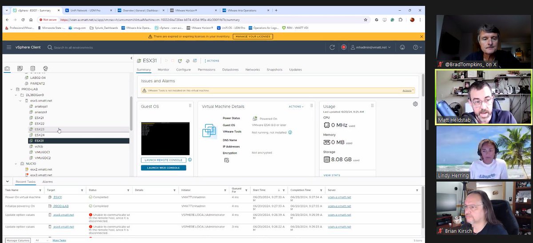Open the mhadmin@vmatt.net user dropdown

click(x=371, y=47)
